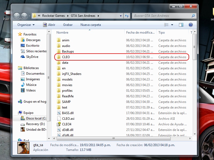Select Grupo en el hogar
Screen dimensions: 214x160
point(35,102)
